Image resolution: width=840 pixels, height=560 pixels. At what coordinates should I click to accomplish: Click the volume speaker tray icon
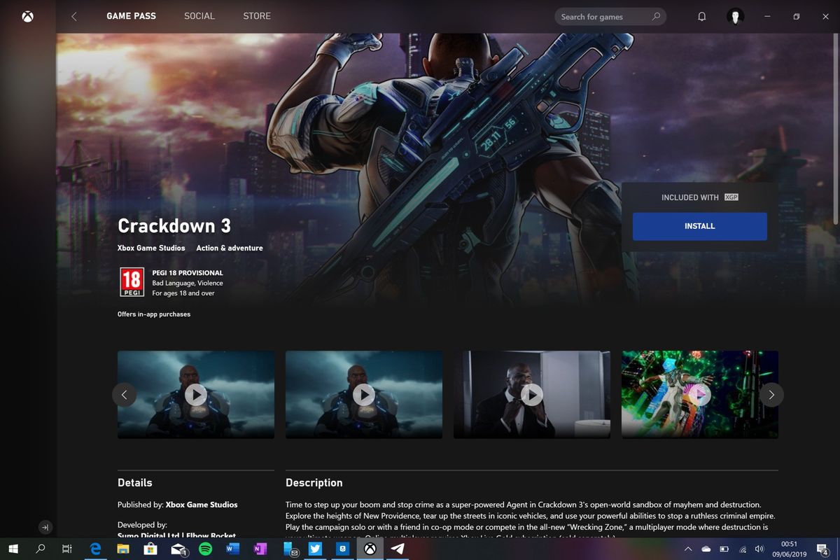pyautogui.click(x=759, y=549)
